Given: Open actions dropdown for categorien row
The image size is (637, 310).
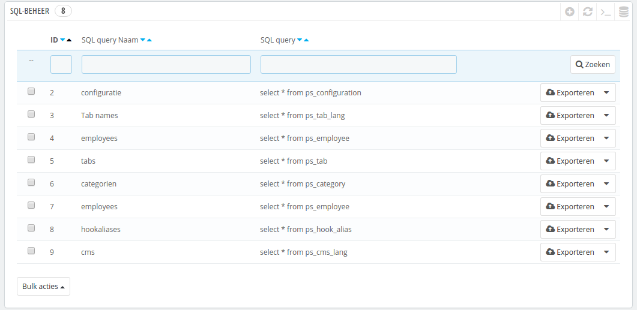Looking at the screenshot, I should pyautogui.click(x=606, y=183).
